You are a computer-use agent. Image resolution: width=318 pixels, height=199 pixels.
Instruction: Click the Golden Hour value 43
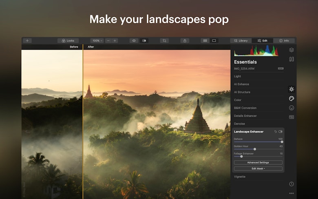pyautogui.click(x=281, y=146)
